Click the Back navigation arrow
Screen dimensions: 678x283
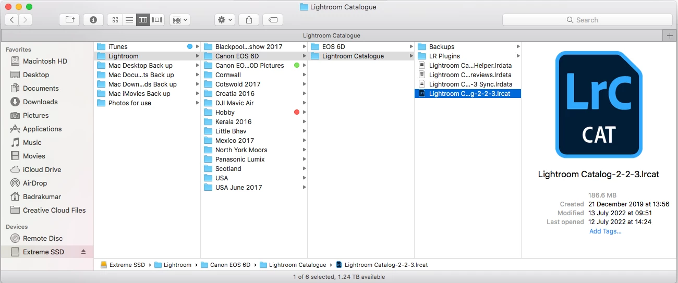click(x=12, y=20)
